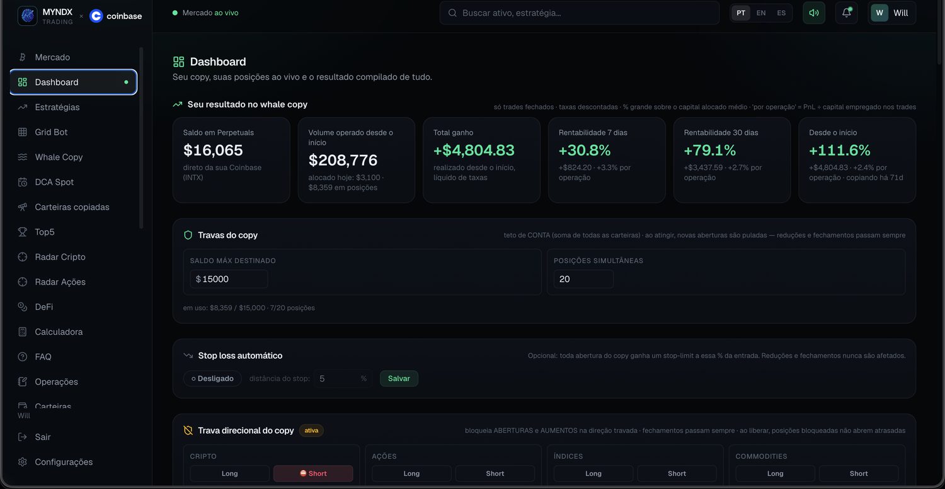
Task: Click the DeFi coins icon
Action: point(23,307)
